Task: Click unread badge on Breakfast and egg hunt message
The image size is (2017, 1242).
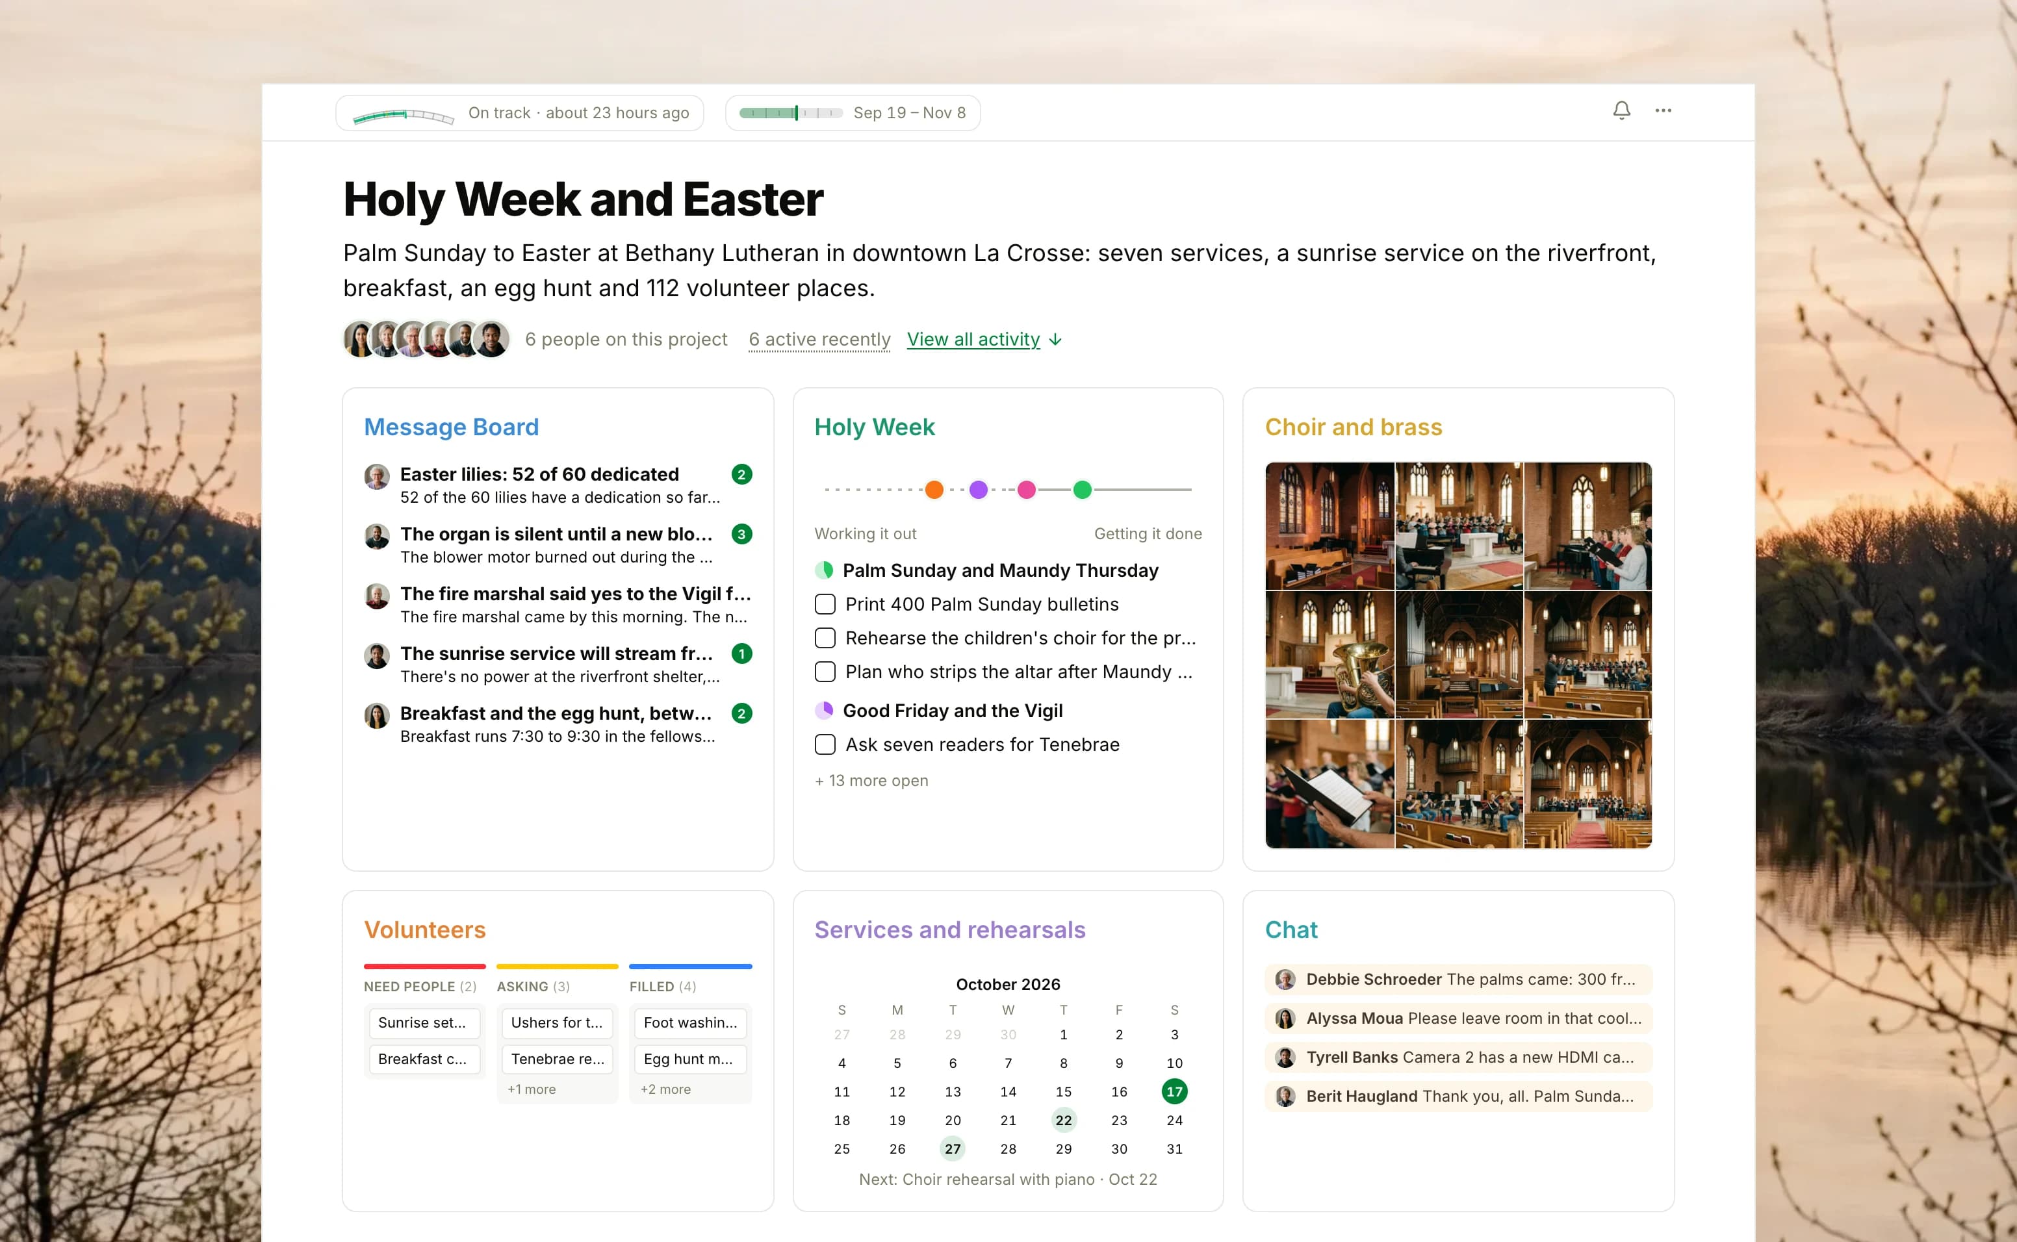Action: pyautogui.click(x=741, y=714)
